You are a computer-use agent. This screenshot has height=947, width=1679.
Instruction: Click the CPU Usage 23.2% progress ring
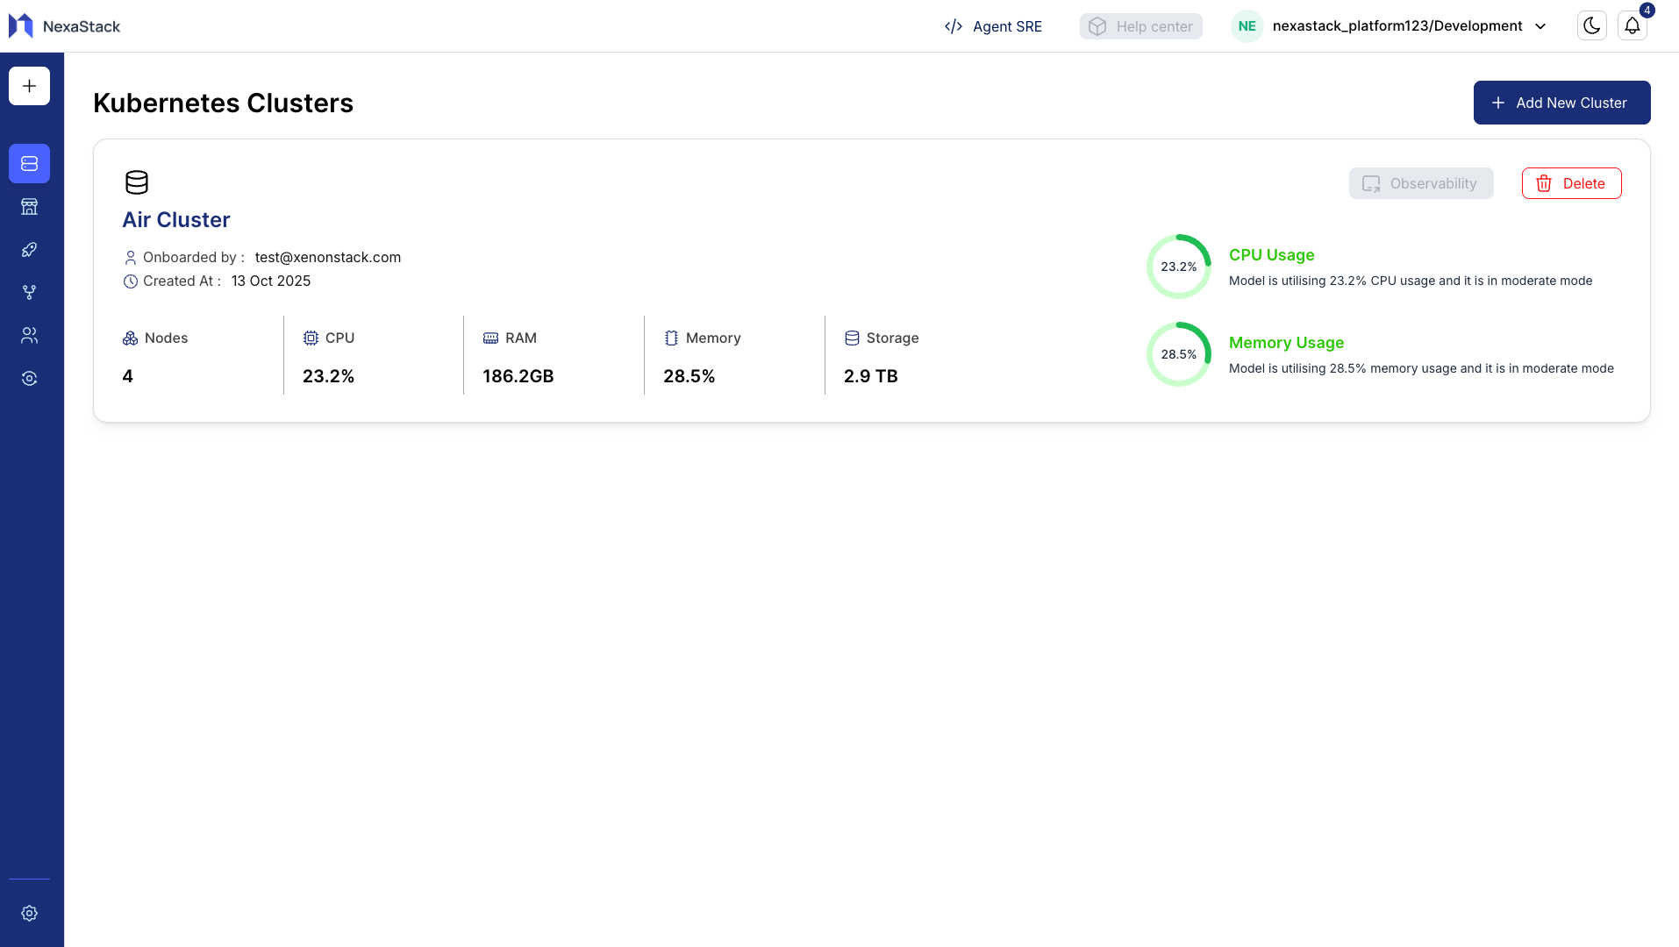pyautogui.click(x=1178, y=267)
